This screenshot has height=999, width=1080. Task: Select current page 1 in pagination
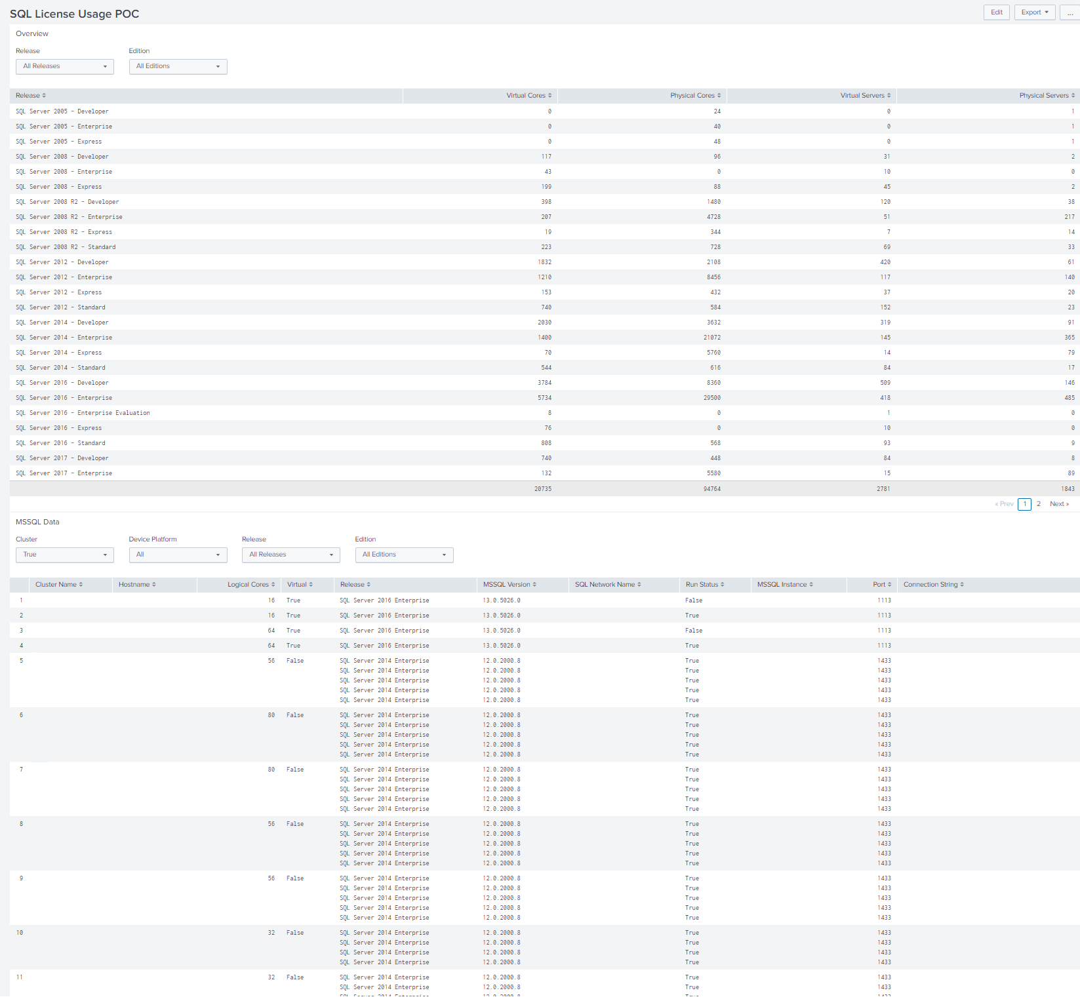pyautogui.click(x=1024, y=504)
